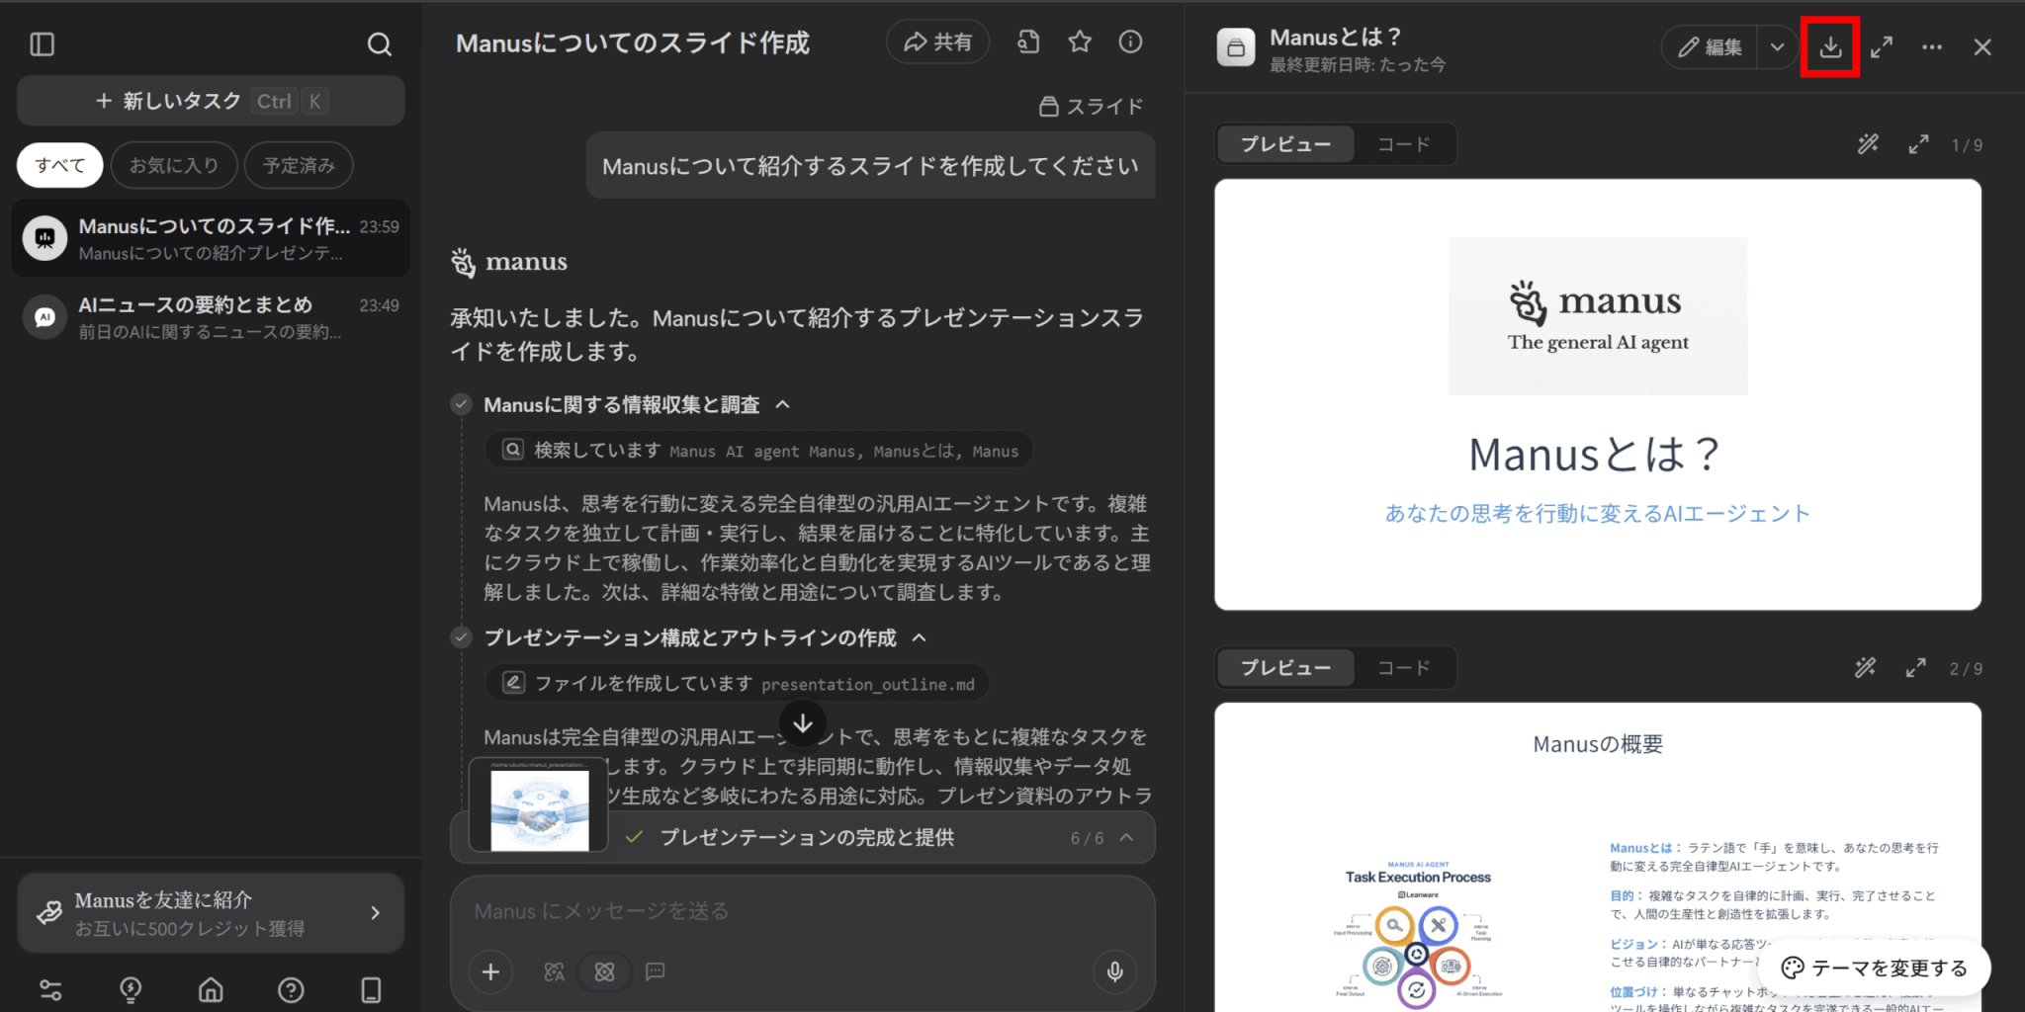Open the dropdown arrow beside 編集
2025x1012 pixels.
[1777, 46]
